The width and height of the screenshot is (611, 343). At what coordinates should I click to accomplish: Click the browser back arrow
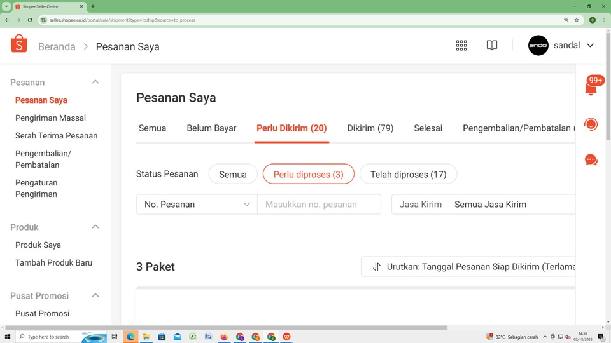(x=7, y=20)
